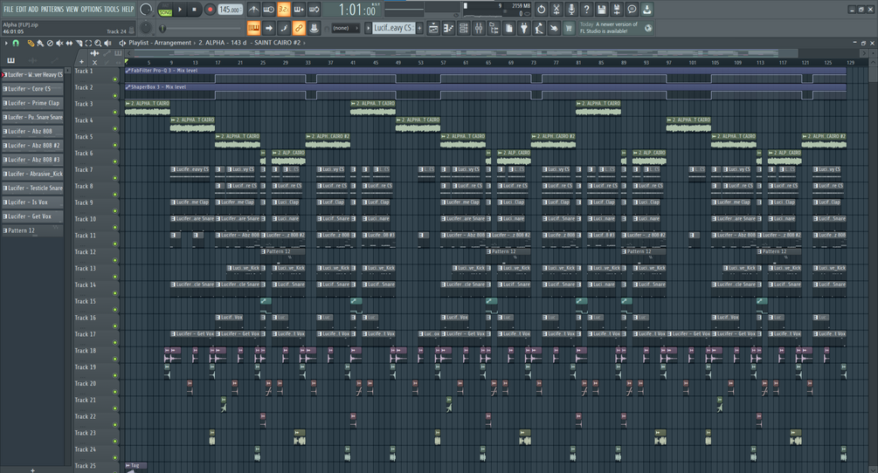Open the (none) snap selector dropdown

click(345, 28)
